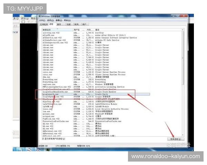Screen dimensions: 207x165
Task: Select the csrss.exe row using 1,180 K
Action: click(x=96, y=72)
